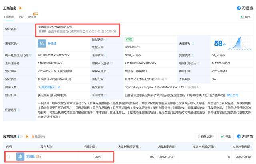The image size is (256, 164).
Task: Click the company name 山西景硕文化传媒有限公司
Action: pos(55,27)
